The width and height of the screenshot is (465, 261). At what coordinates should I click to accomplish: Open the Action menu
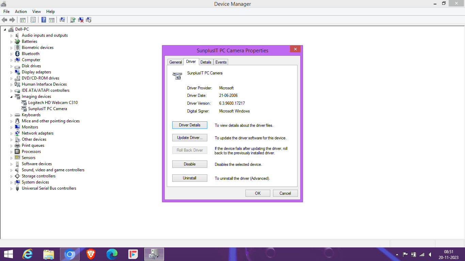click(21, 11)
